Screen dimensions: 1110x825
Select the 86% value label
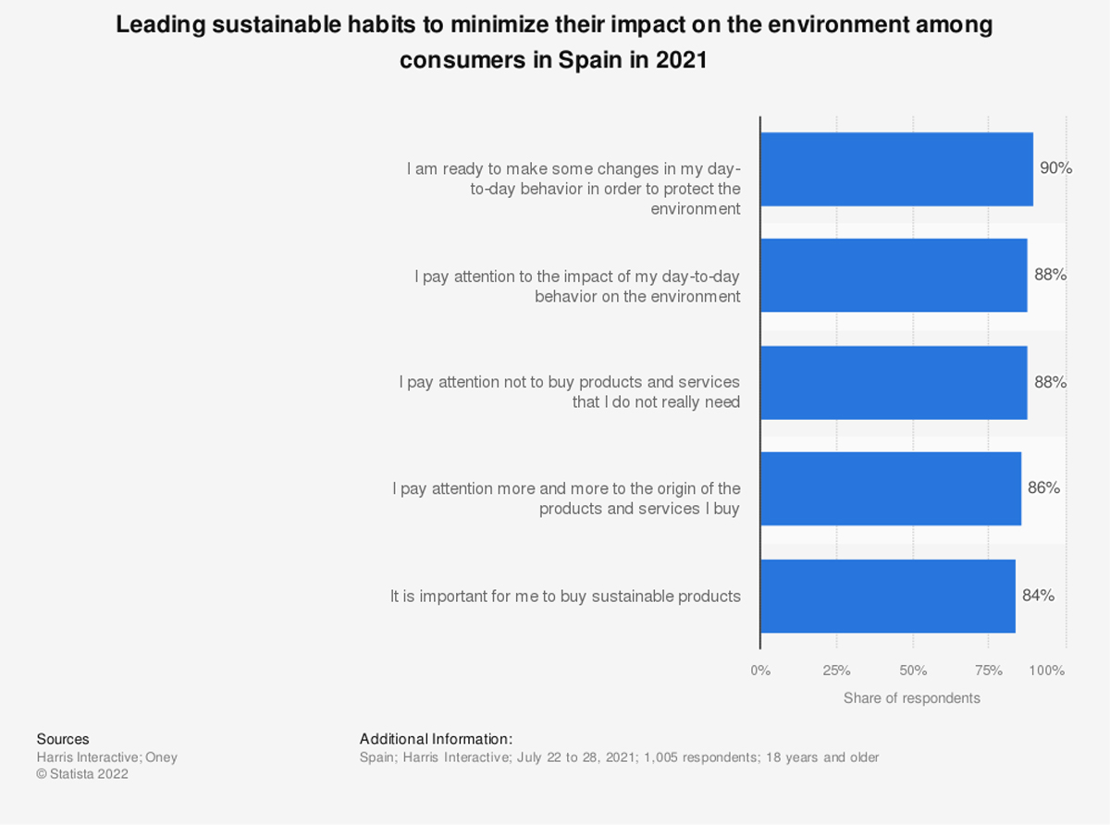pyautogui.click(x=1043, y=487)
